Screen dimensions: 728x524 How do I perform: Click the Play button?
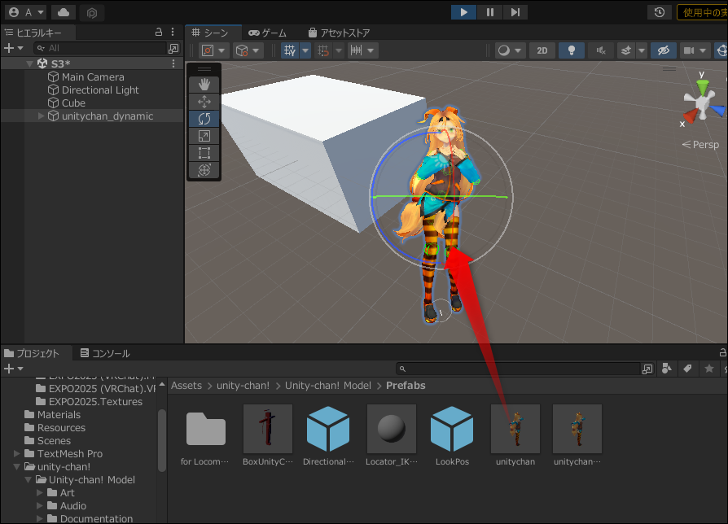click(463, 12)
